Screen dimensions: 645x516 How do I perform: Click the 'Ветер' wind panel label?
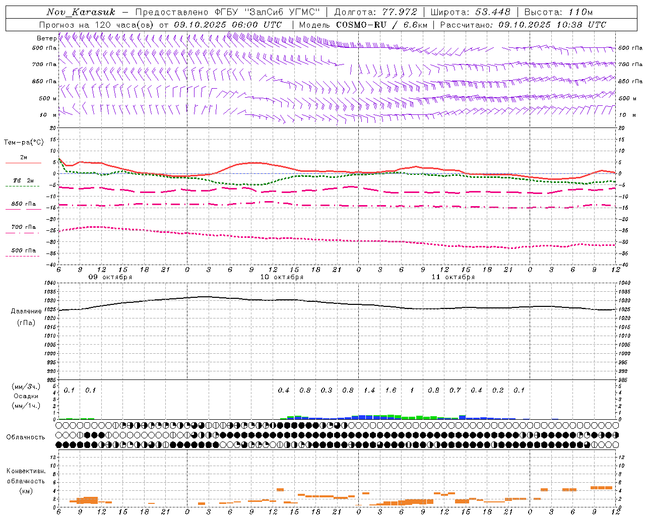[46, 38]
